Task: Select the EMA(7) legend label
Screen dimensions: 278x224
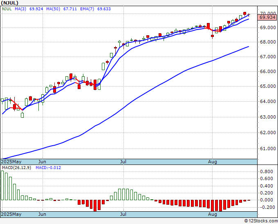Action: (x=87, y=9)
